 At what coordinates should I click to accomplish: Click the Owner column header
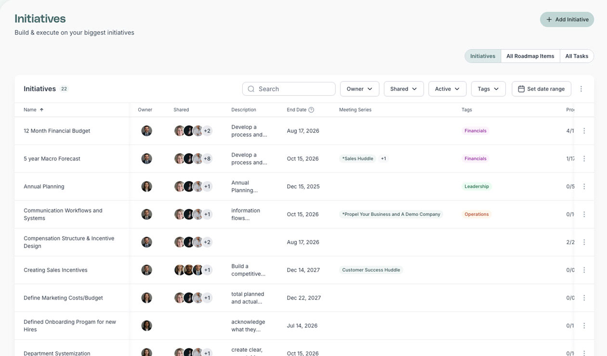(x=145, y=110)
